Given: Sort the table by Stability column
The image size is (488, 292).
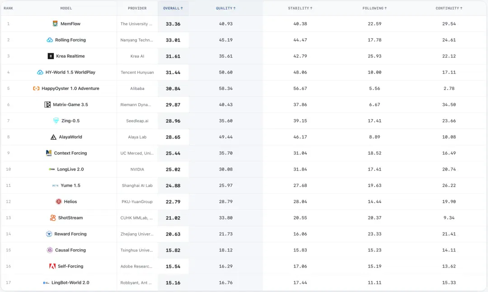Looking at the screenshot, I should click(x=300, y=8).
